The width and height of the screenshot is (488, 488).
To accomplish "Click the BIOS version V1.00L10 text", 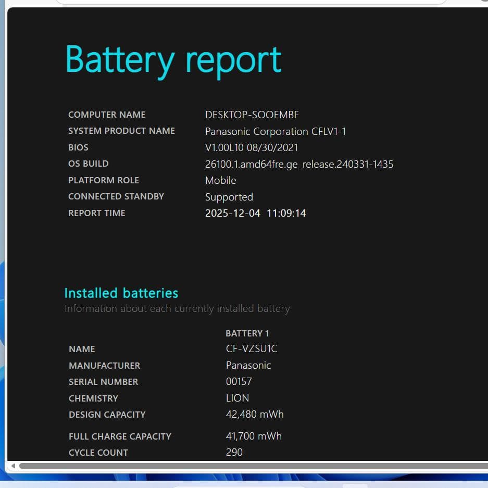I will (x=251, y=147).
